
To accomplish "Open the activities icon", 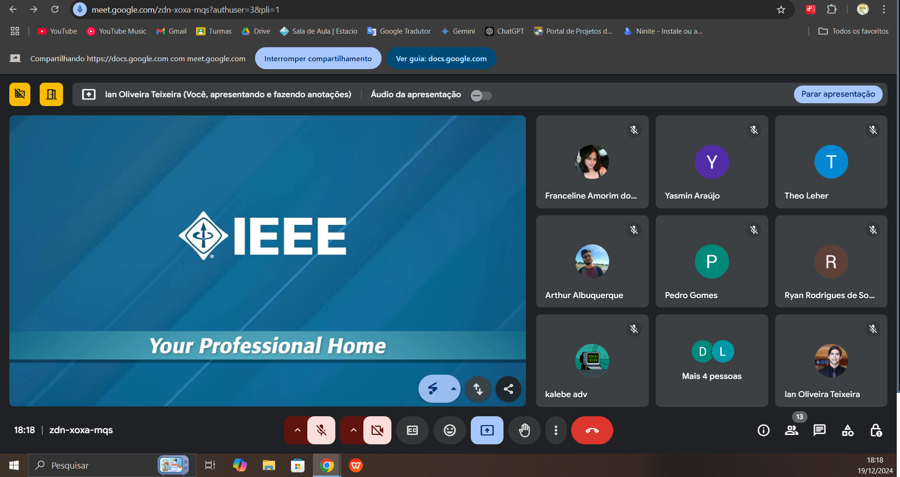I will pos(848,430).
